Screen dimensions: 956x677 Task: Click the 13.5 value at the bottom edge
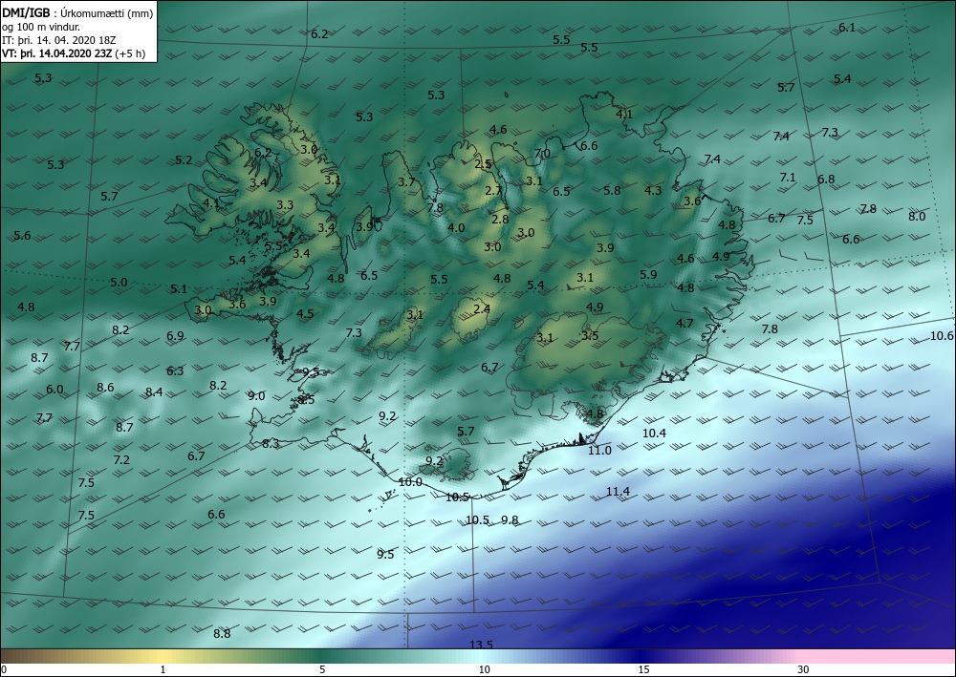(x=481, y=645)
